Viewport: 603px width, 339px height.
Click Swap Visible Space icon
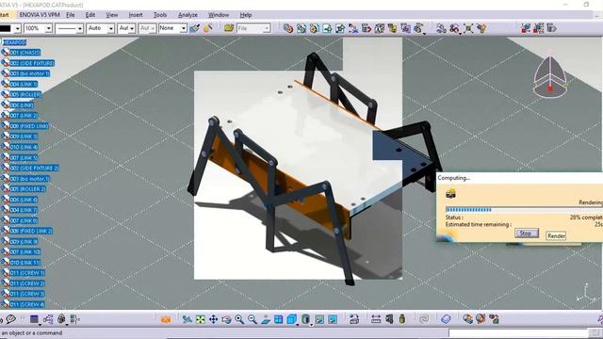[x=333, y=319]
